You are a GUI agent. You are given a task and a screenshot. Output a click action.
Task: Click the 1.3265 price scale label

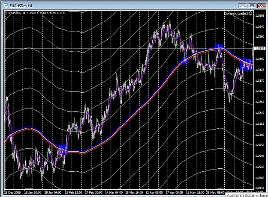click(x=259, y=102)
